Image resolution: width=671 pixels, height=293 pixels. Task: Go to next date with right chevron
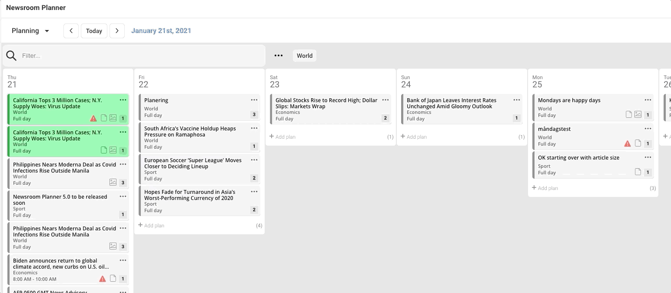(x=117, y=31)
